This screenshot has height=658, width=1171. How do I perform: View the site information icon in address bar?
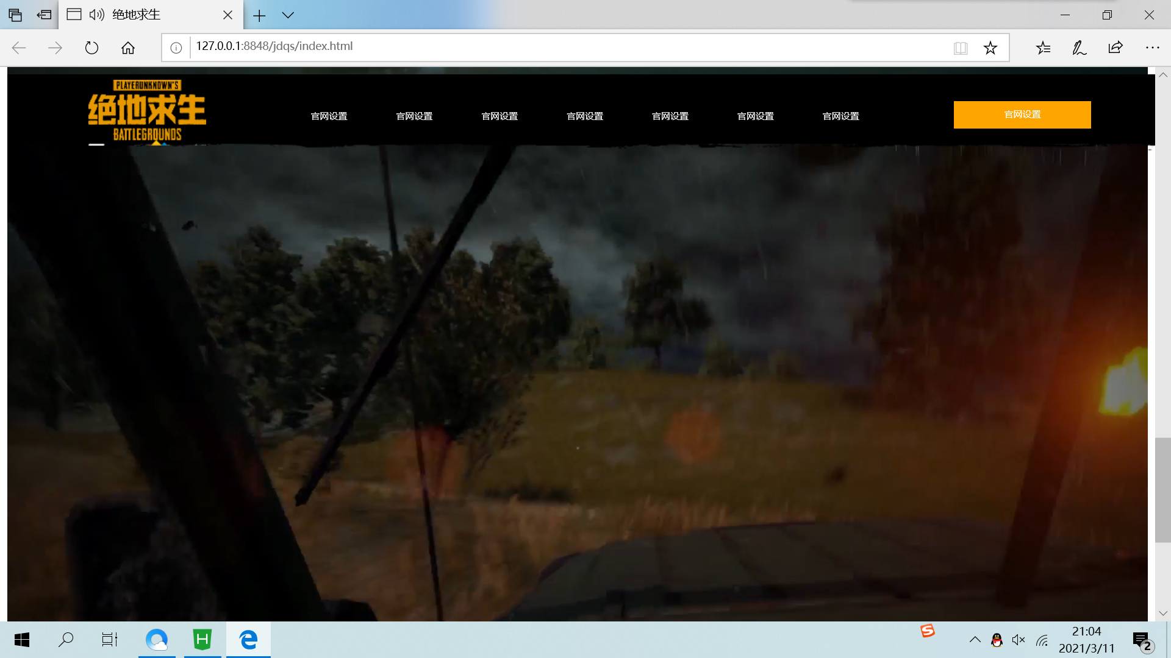[176, 48]
